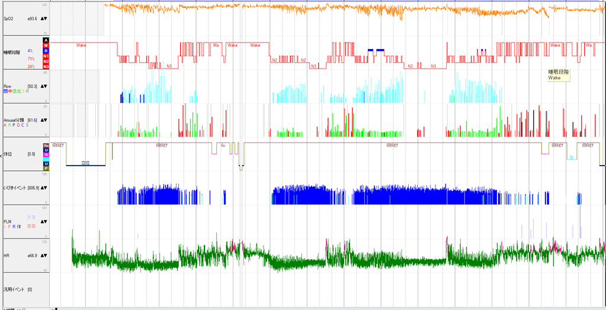Click the olive P body position box

tap(46, 169)
